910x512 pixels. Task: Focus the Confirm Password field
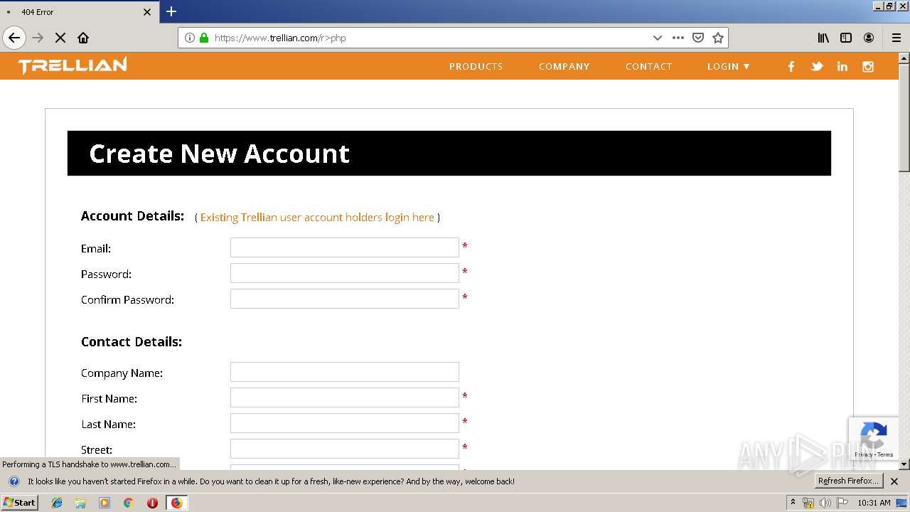pos(345,299)
